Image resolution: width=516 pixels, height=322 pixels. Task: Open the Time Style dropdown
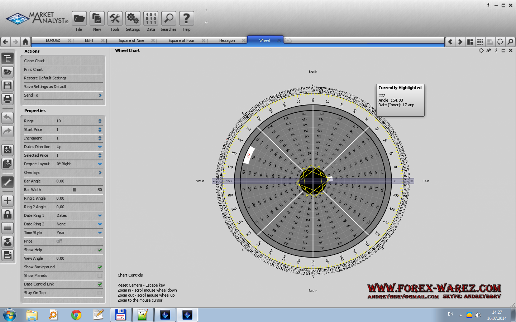[x=100, y=233]
